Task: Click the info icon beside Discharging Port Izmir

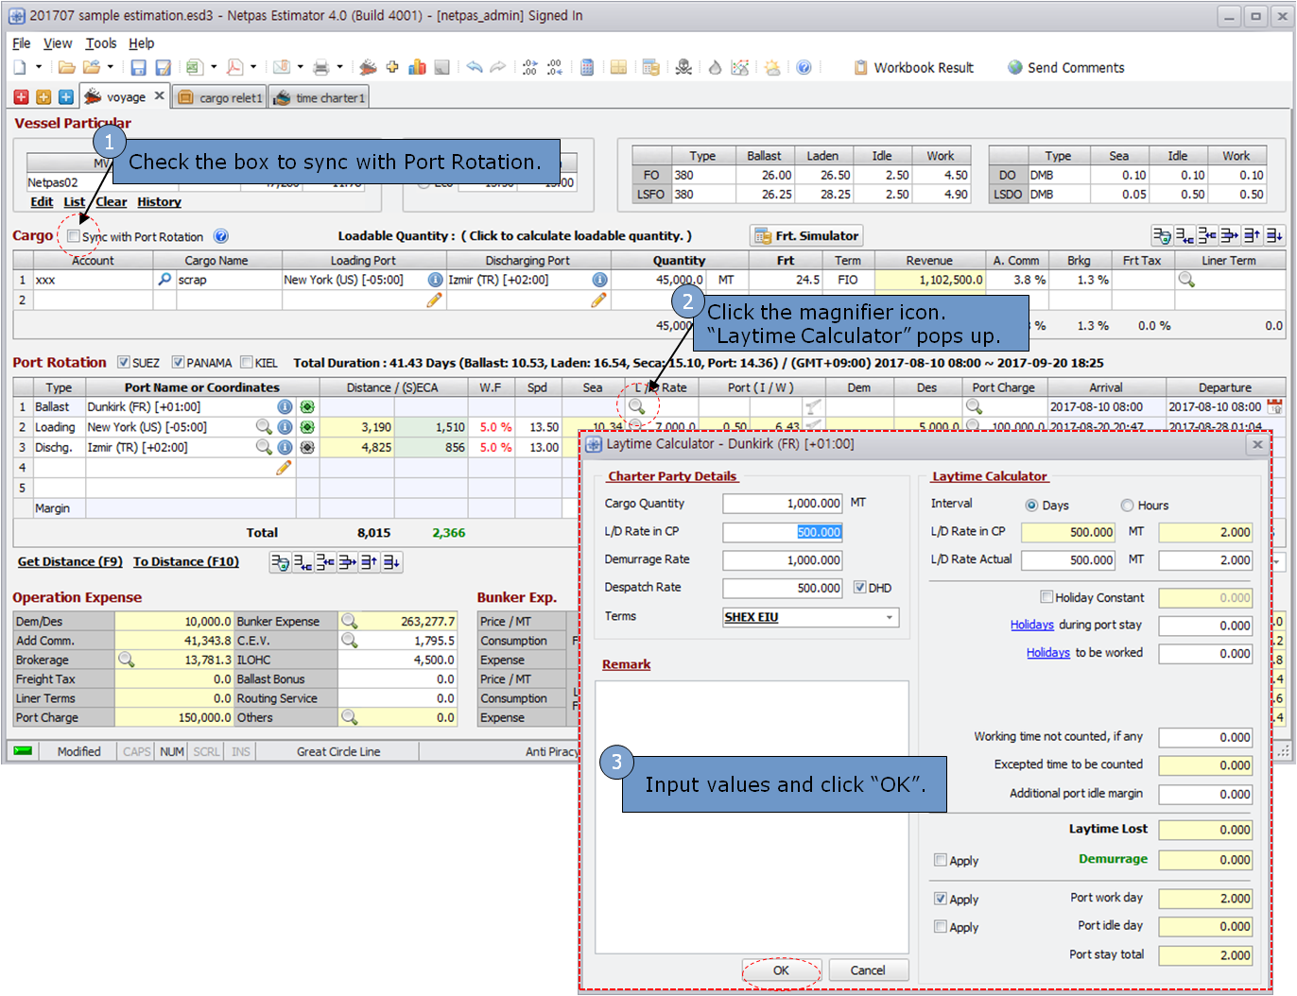Action: (x=599, y=280)
